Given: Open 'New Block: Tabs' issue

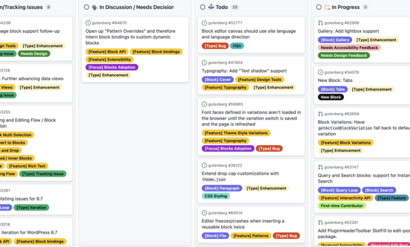Looking at the screenshot, I should coord(335,80).
